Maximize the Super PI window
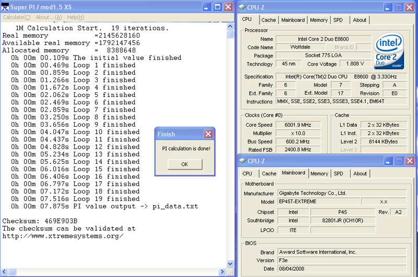Viewport: 418px width, 277px height. (x=218, y=7)
